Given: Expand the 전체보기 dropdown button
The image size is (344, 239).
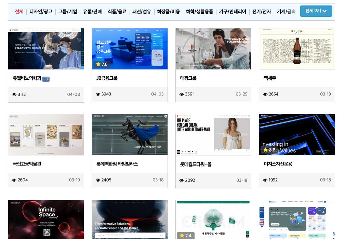Looking at the screenshot, I should click(x=316, y=11).
